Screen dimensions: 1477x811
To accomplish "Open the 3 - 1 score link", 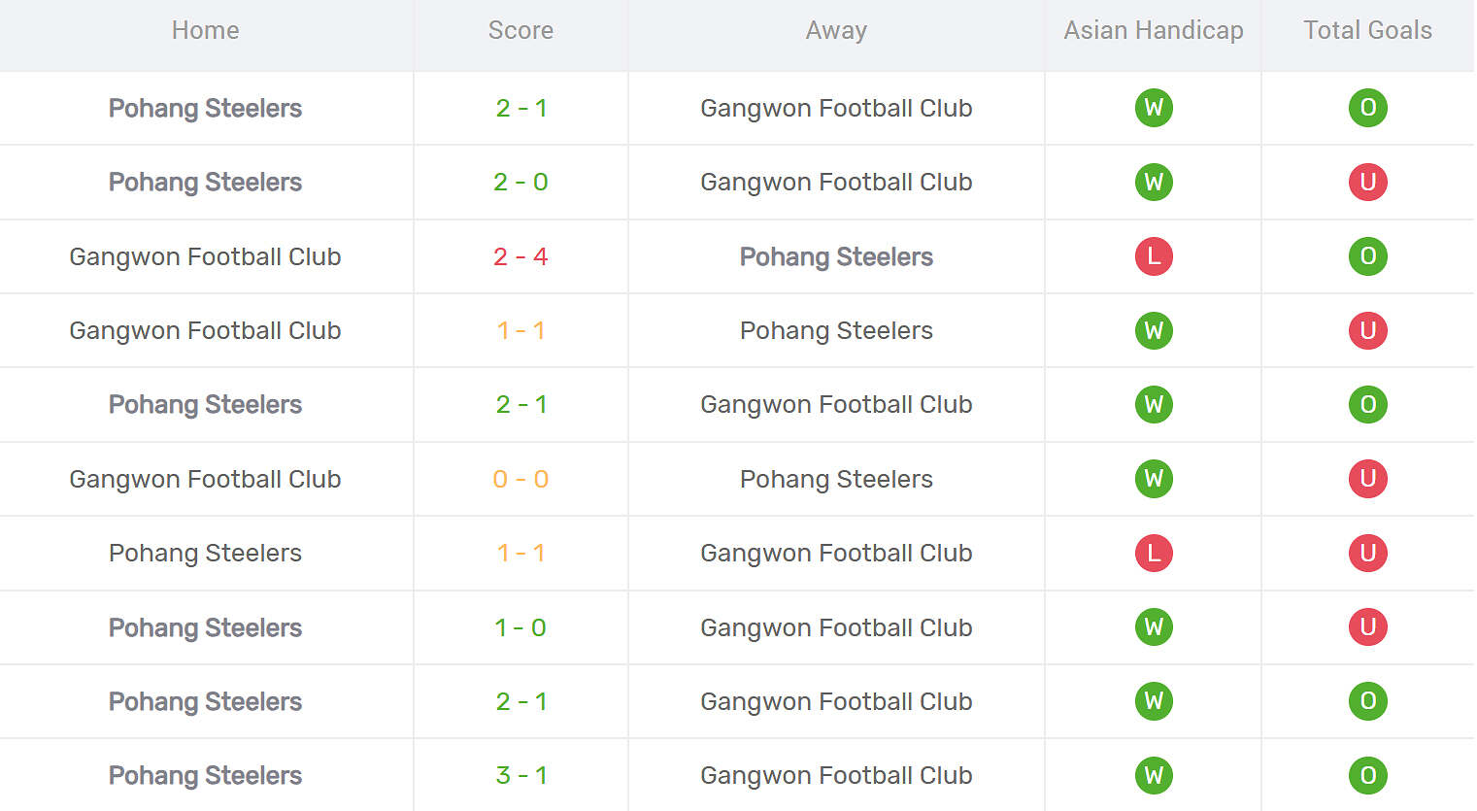I will click(520, 775).
